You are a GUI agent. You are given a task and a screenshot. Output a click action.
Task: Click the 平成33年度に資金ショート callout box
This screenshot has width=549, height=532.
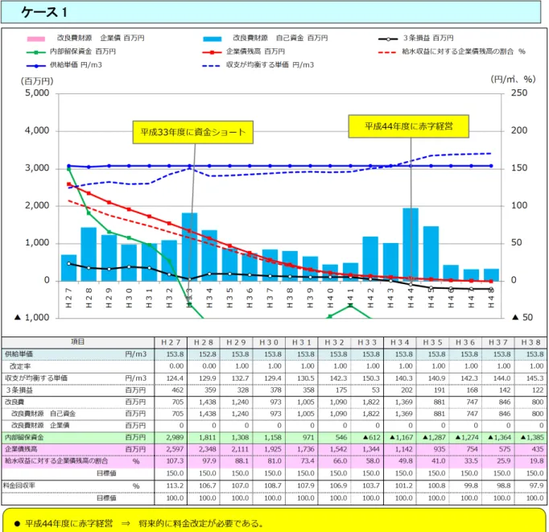click(193, 132)
